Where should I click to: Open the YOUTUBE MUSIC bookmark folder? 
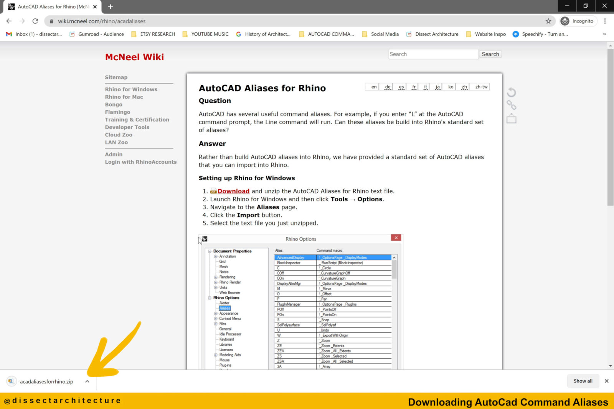[205, 34]
